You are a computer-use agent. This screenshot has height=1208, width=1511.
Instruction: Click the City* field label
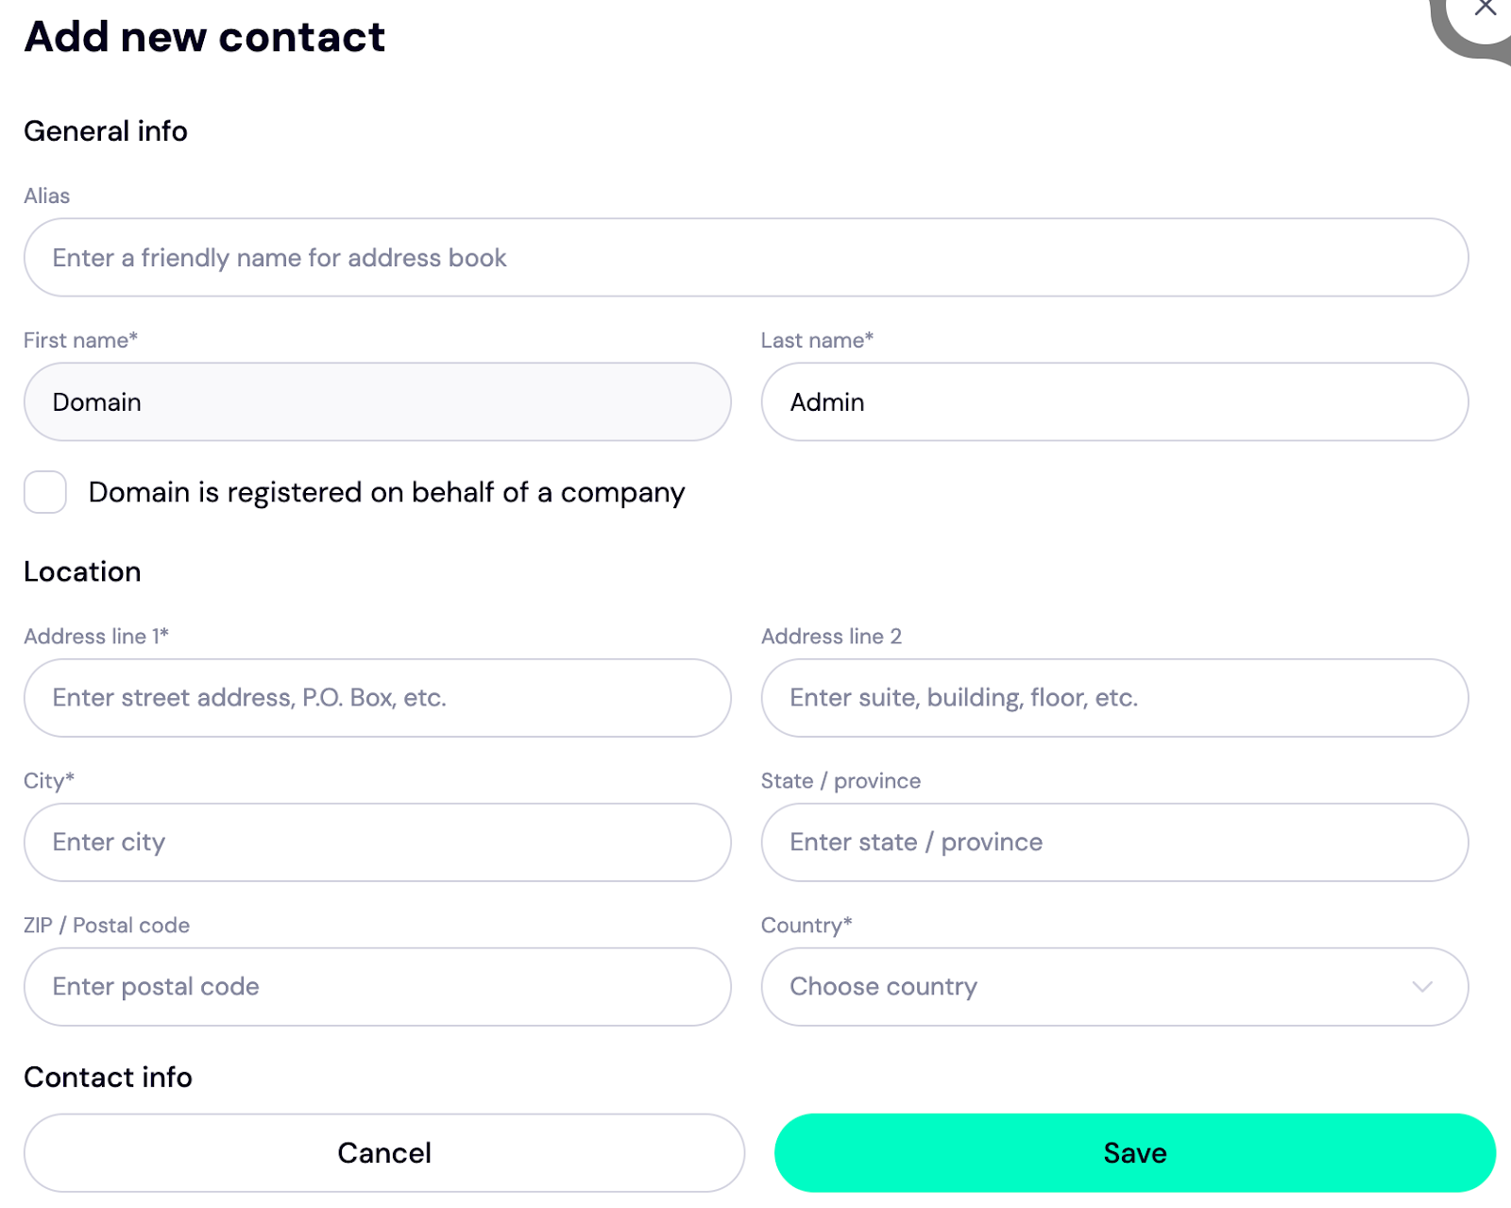click(49, 781)
